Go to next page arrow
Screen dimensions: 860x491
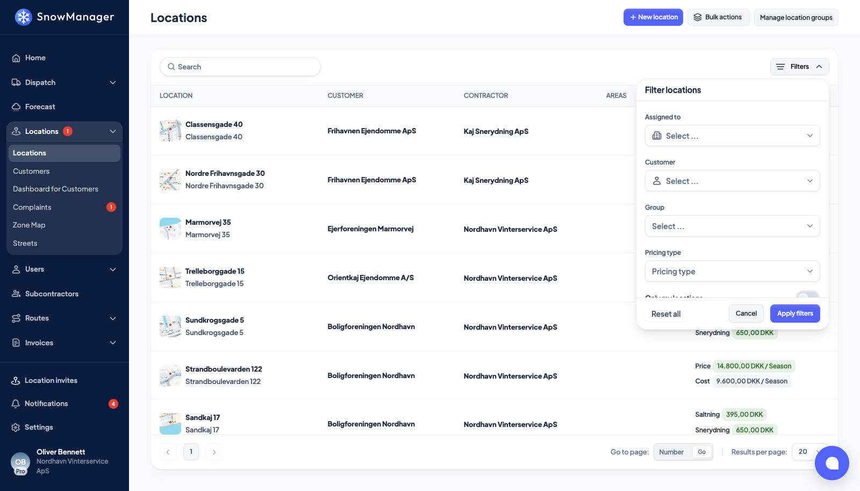[214, 452]
